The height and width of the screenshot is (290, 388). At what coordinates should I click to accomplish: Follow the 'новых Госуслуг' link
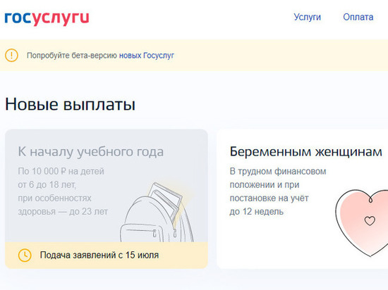(147, 56)
